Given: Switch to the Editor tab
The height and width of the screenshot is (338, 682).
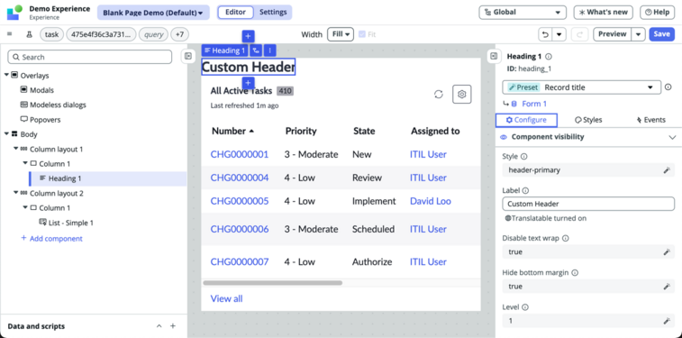Looking at the screenshot, I should point(235,13).
